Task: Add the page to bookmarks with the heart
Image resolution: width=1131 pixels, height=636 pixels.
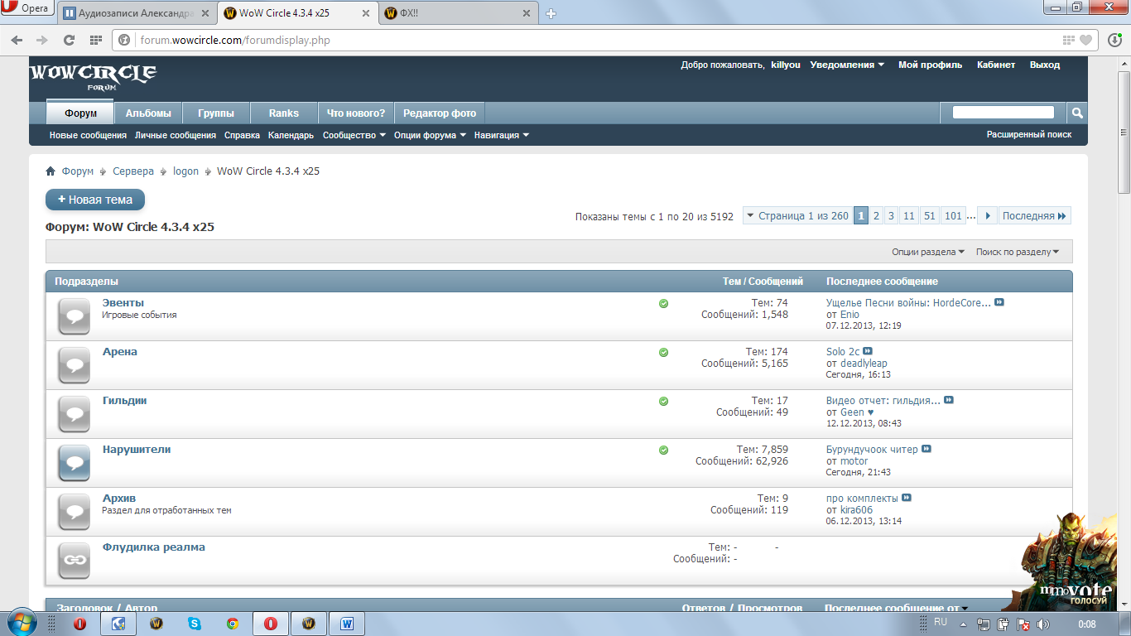Action: (1085, 40)
